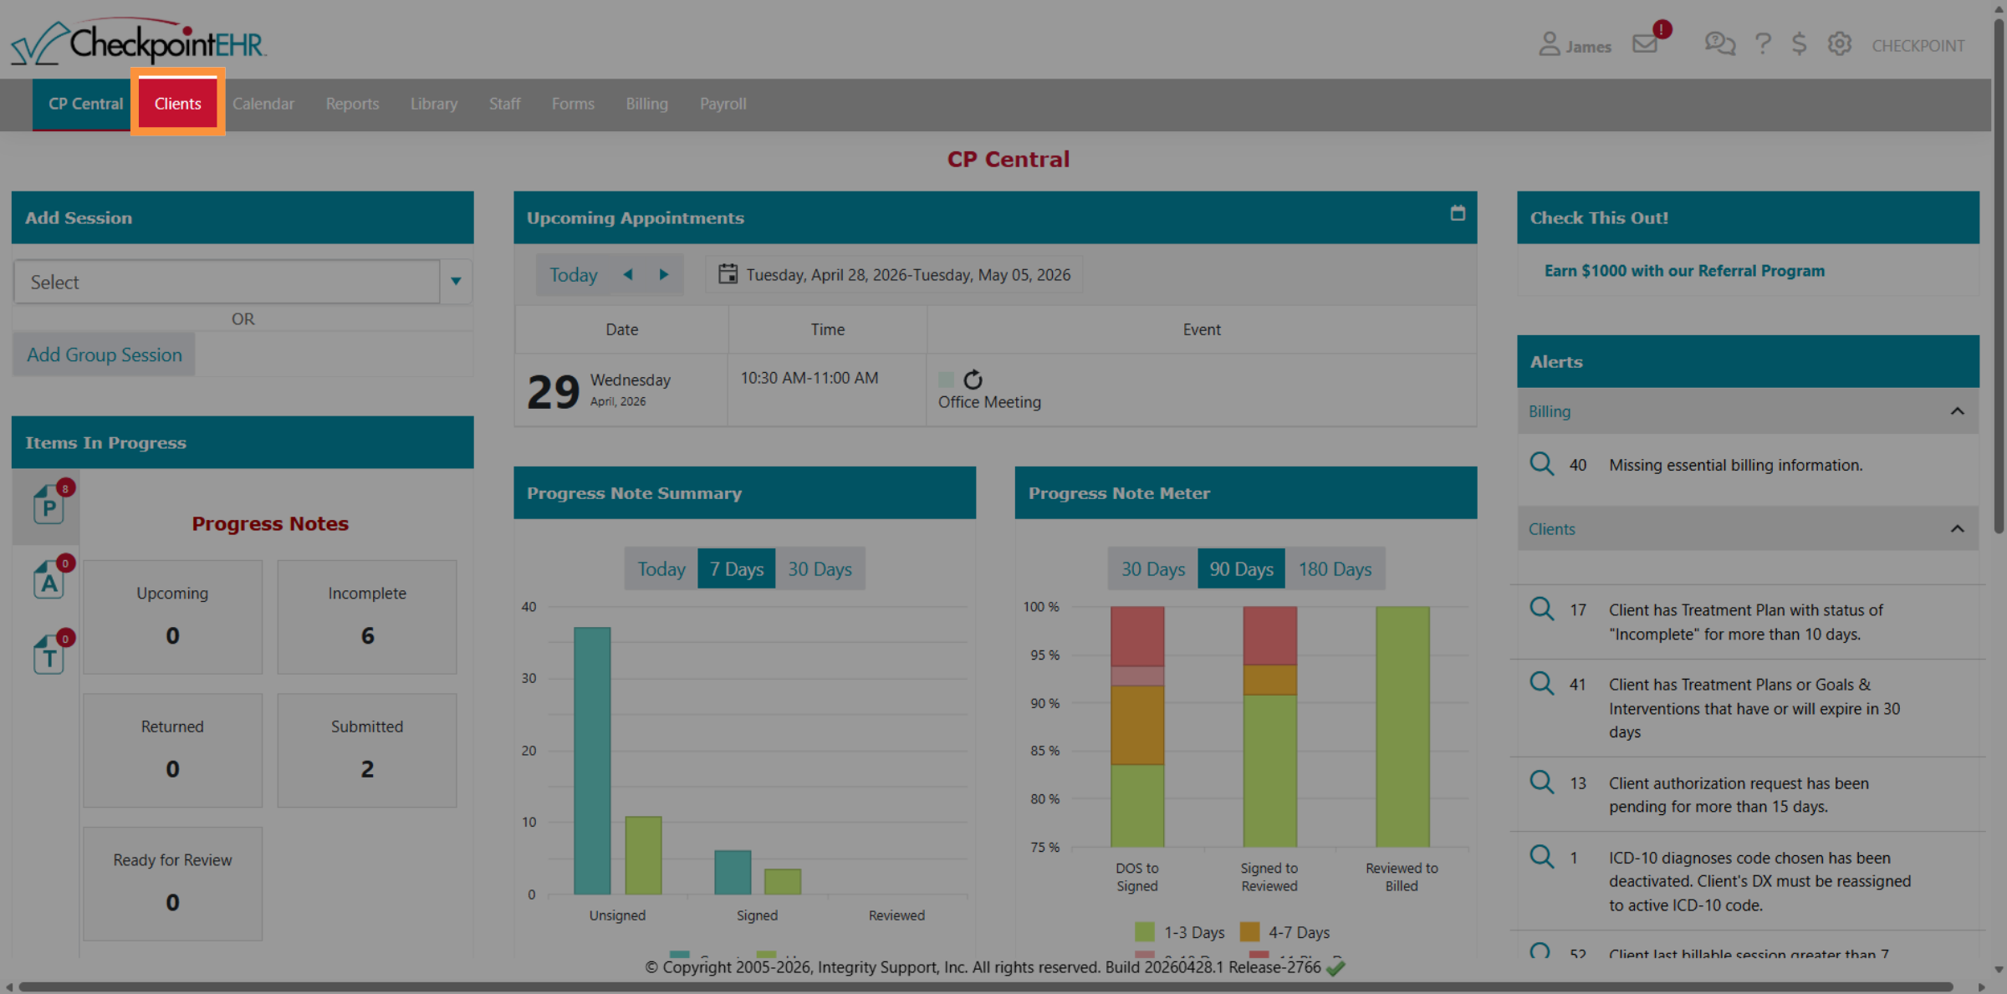Open the dollar sign billing icon
2007x994 pixels.
[1800, 43]
